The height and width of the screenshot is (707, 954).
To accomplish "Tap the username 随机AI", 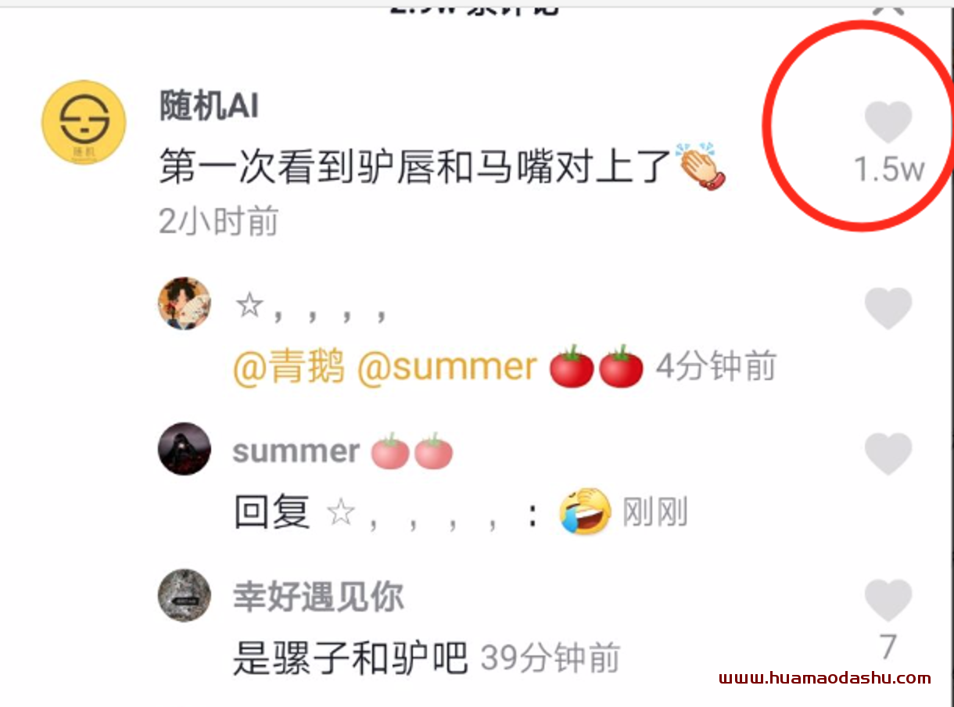I will [x=209, y=106].
